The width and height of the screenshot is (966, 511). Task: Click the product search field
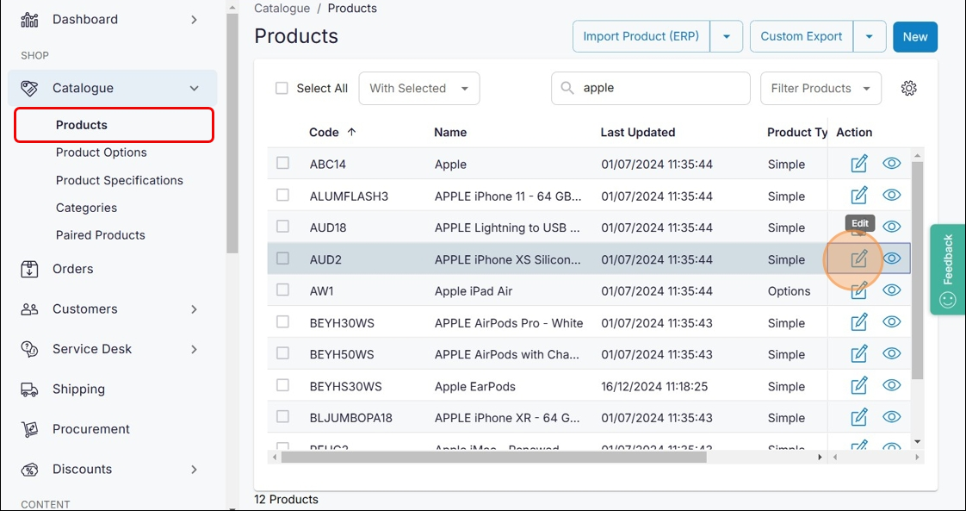click(x=659, y=88)
